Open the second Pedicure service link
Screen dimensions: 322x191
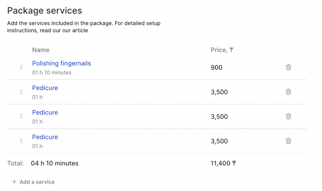pyautogui.click(x=45, y=112)
